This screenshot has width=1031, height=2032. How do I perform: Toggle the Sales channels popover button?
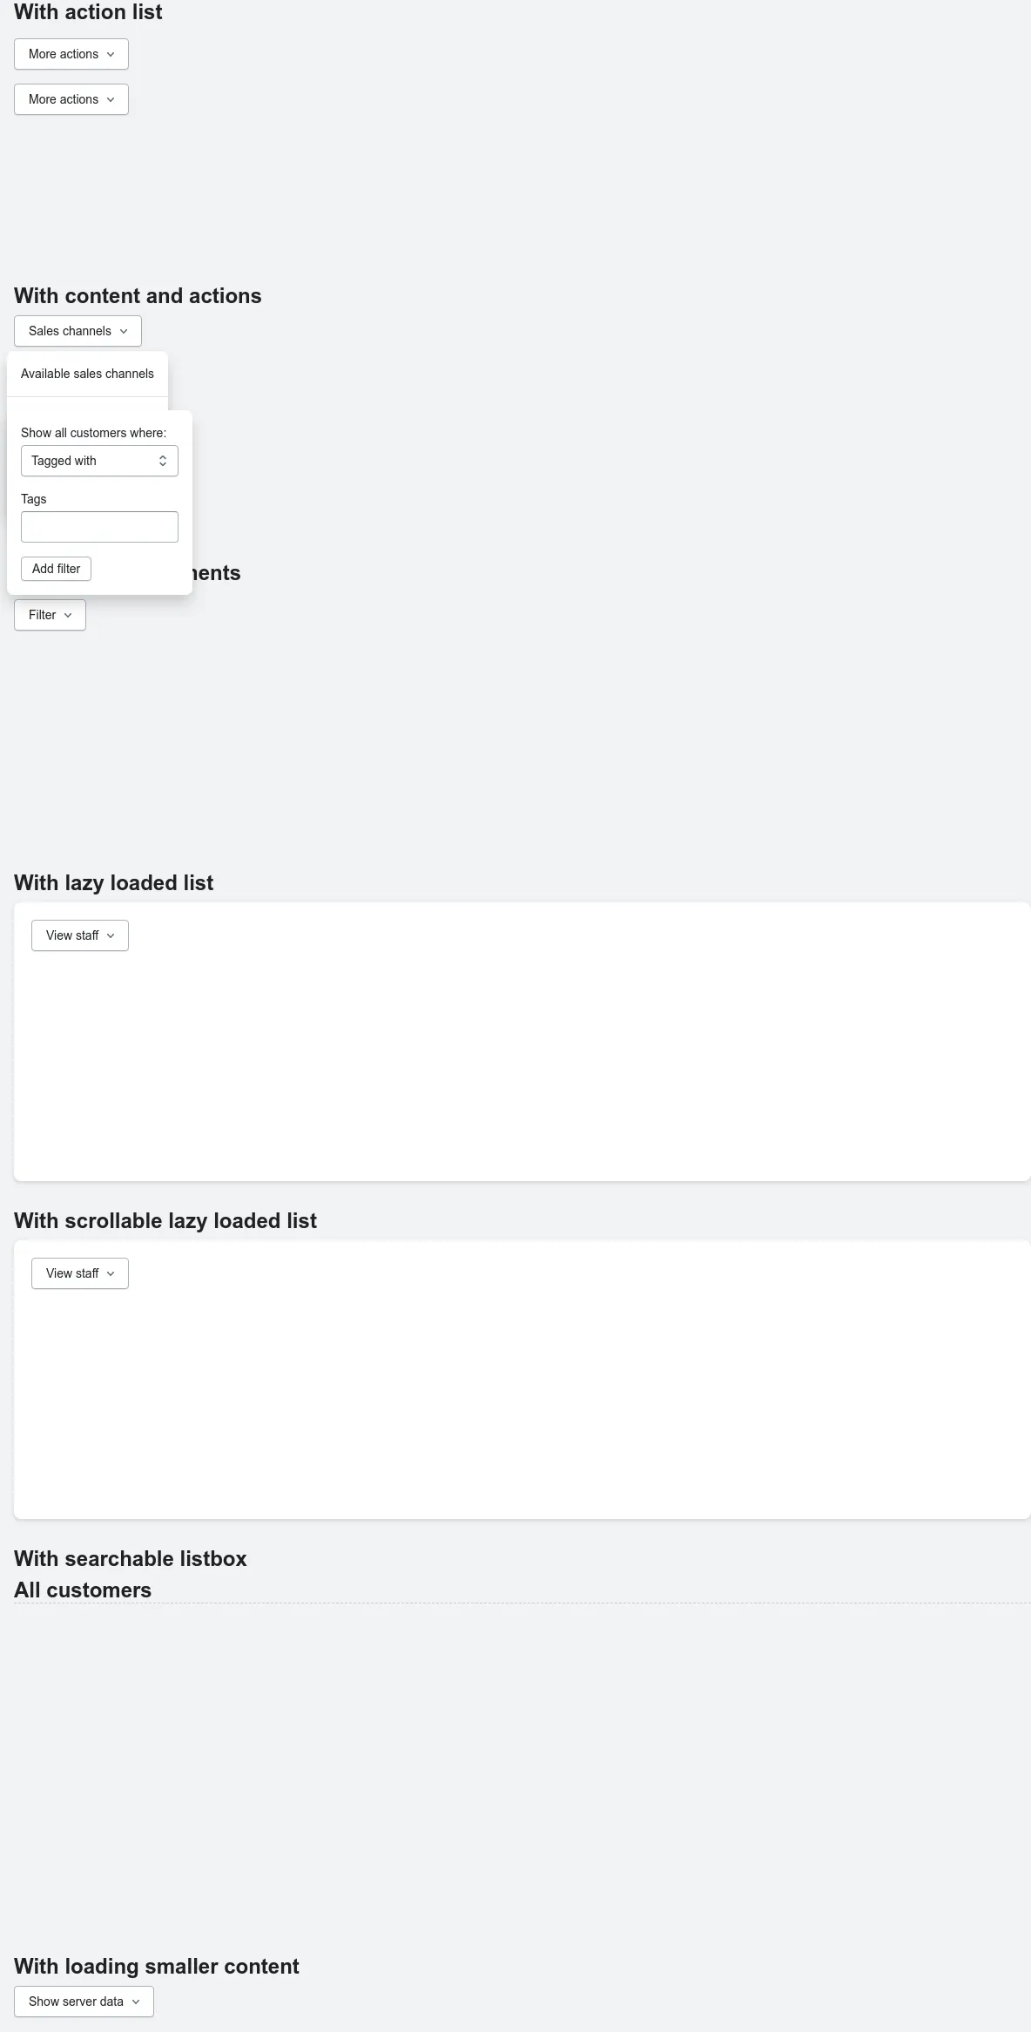point(77,331)
